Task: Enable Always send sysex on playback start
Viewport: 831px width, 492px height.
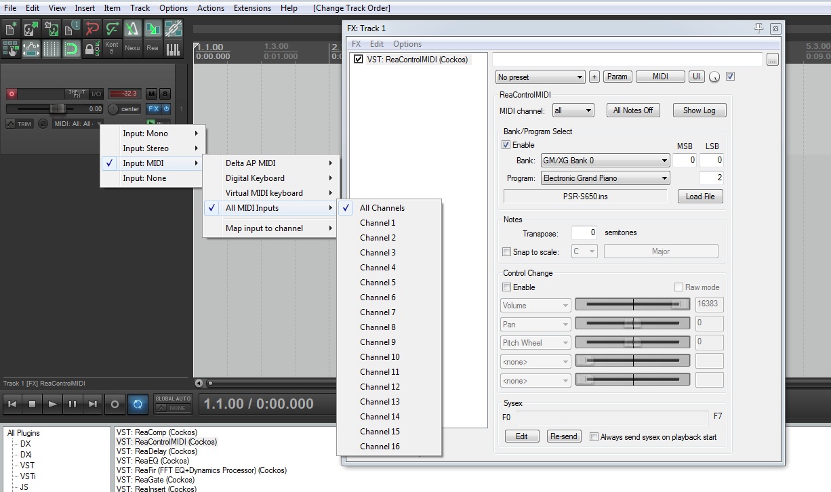Action: tap(594, 437)
